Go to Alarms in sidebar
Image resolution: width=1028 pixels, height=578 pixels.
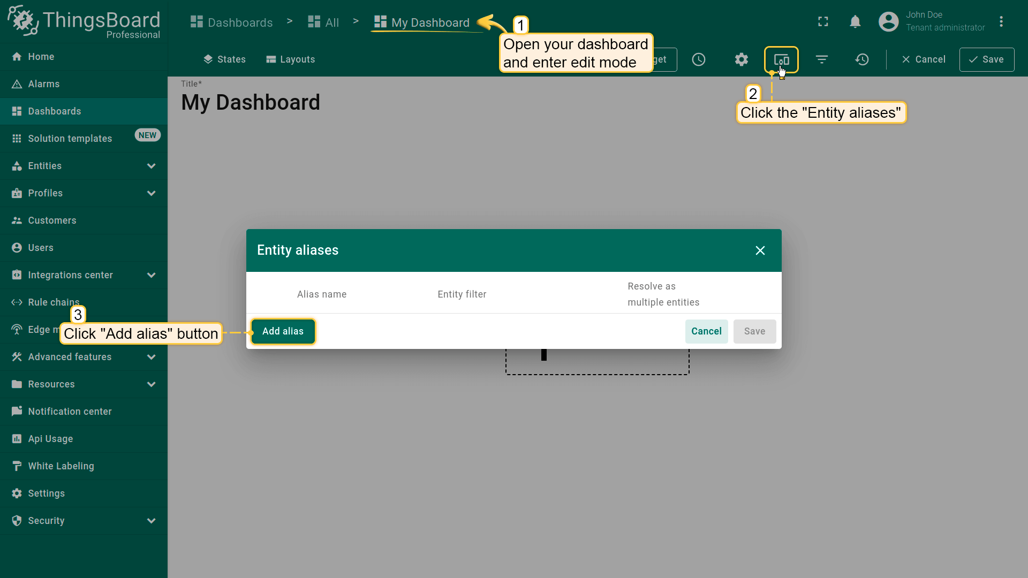click(x=44, y=84)
